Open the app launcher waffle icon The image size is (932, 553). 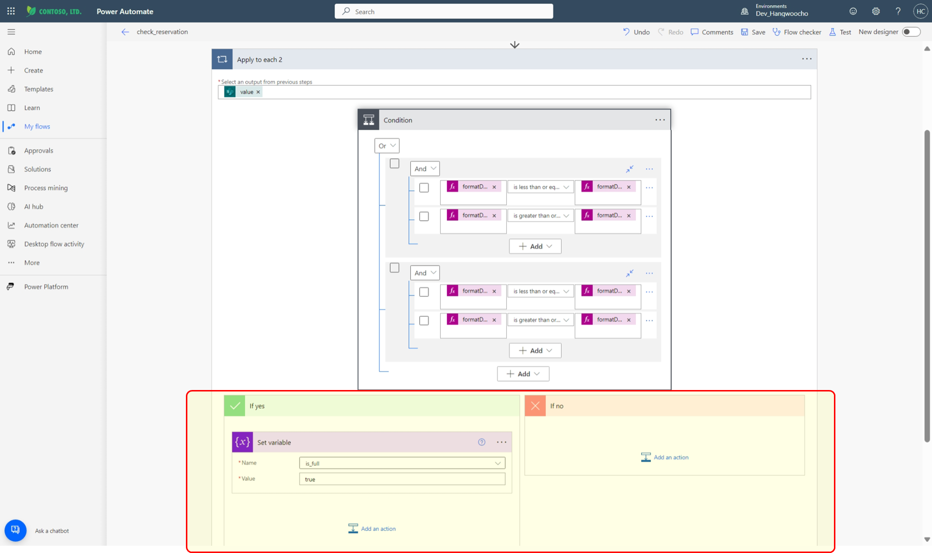[11, 11]
